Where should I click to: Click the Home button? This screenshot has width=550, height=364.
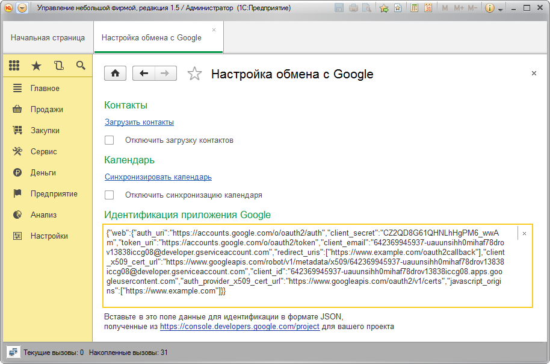point(115,74)
